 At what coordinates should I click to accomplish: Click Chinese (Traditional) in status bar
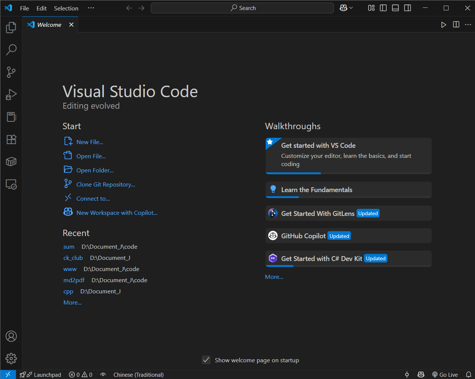tap(139, 375)
